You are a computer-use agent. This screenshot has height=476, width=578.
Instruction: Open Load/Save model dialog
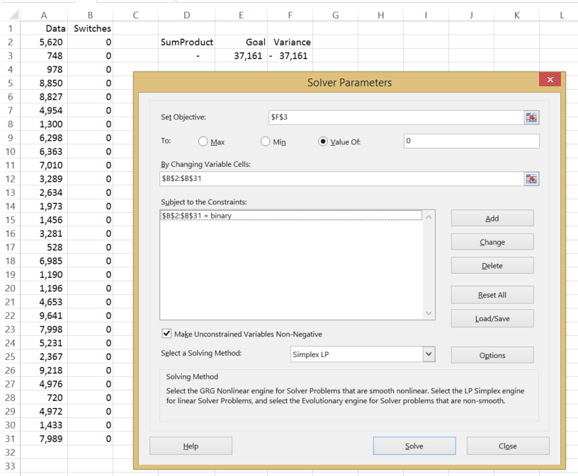pyautogui.click(x=492, y=318)
